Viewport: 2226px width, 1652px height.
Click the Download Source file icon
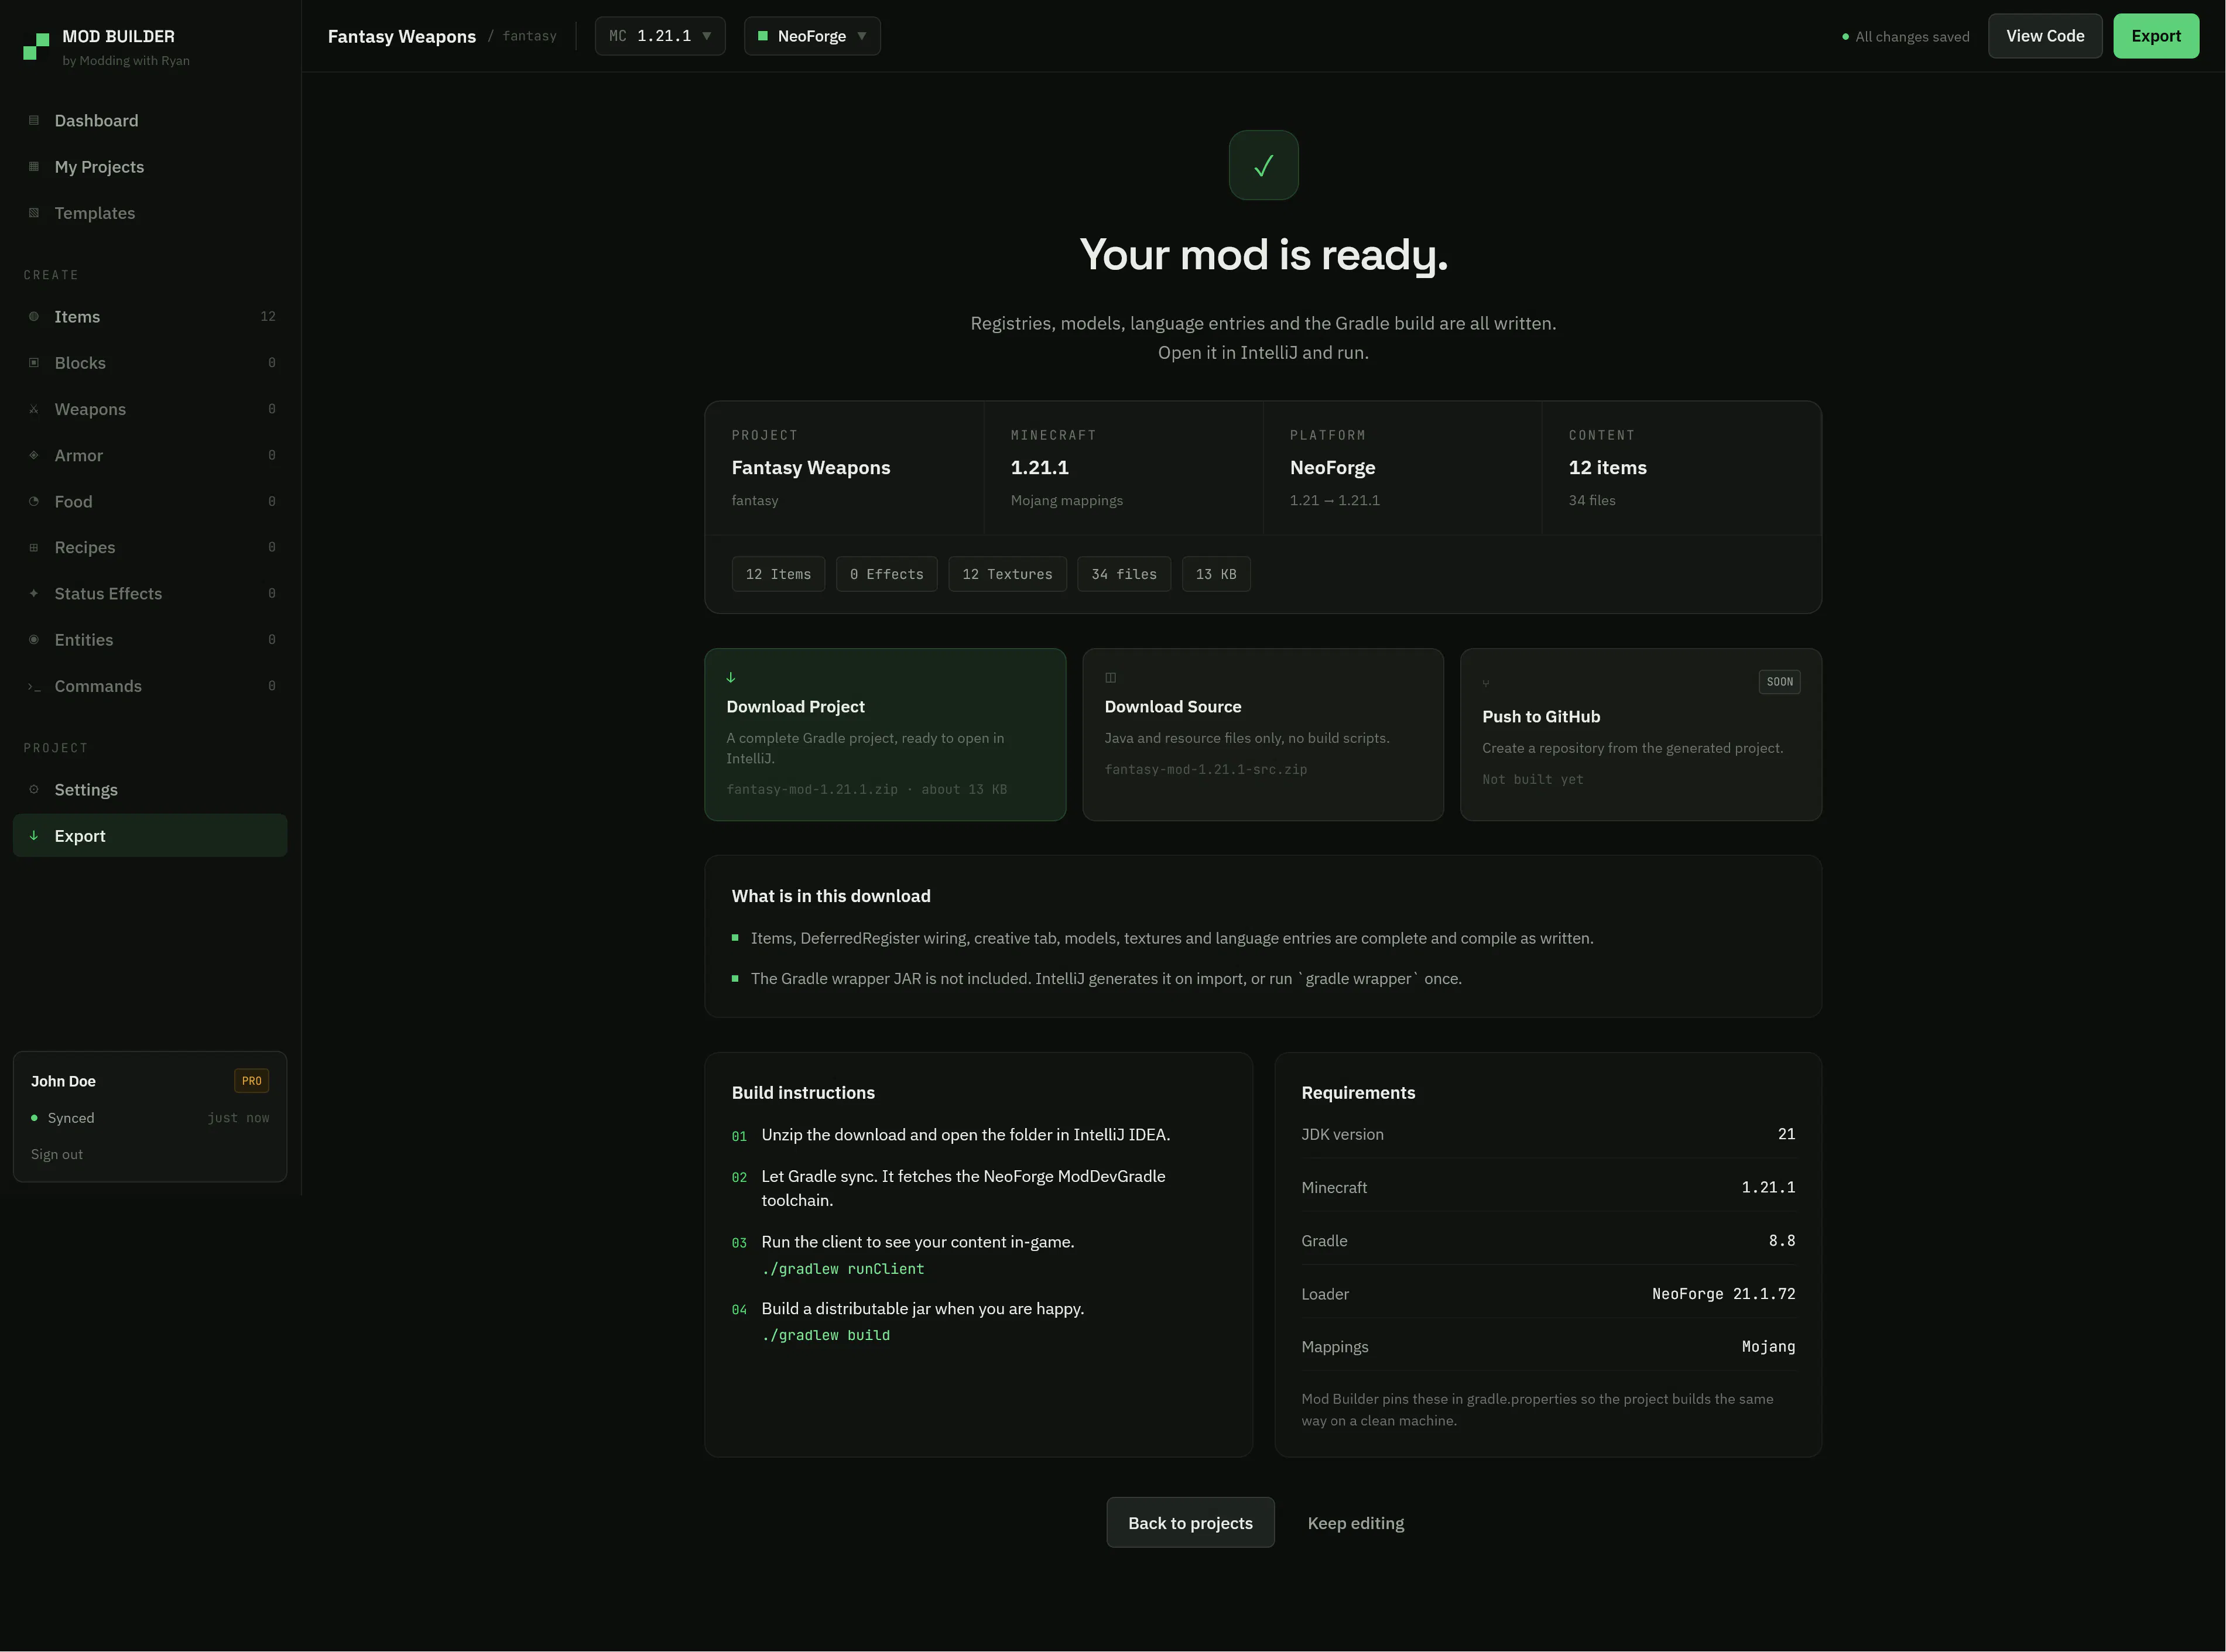(1110, 677)
